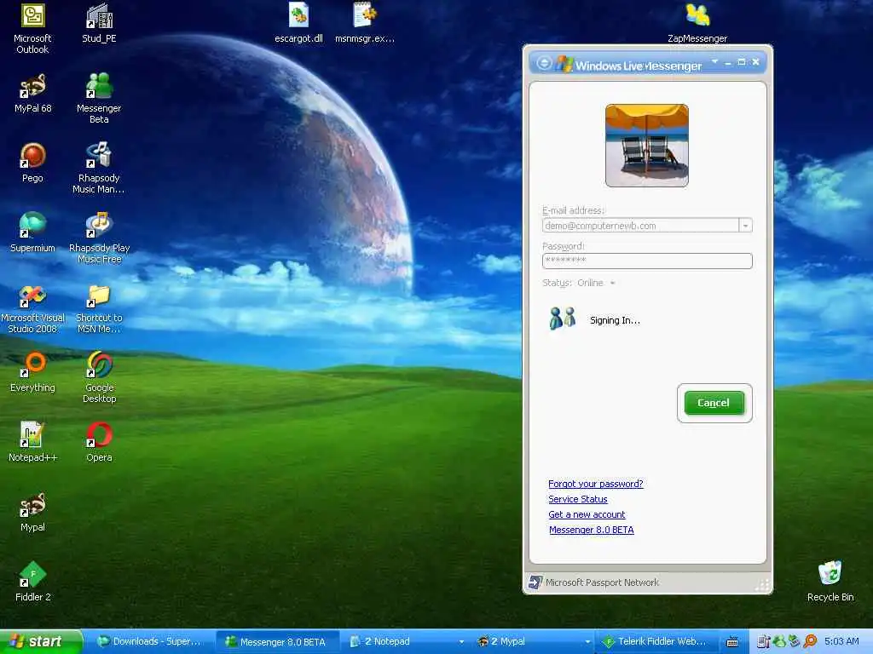The width and height of the screenshot is (873, 654).
Task: Click the Get a new account link
Action: click(587, 515)
